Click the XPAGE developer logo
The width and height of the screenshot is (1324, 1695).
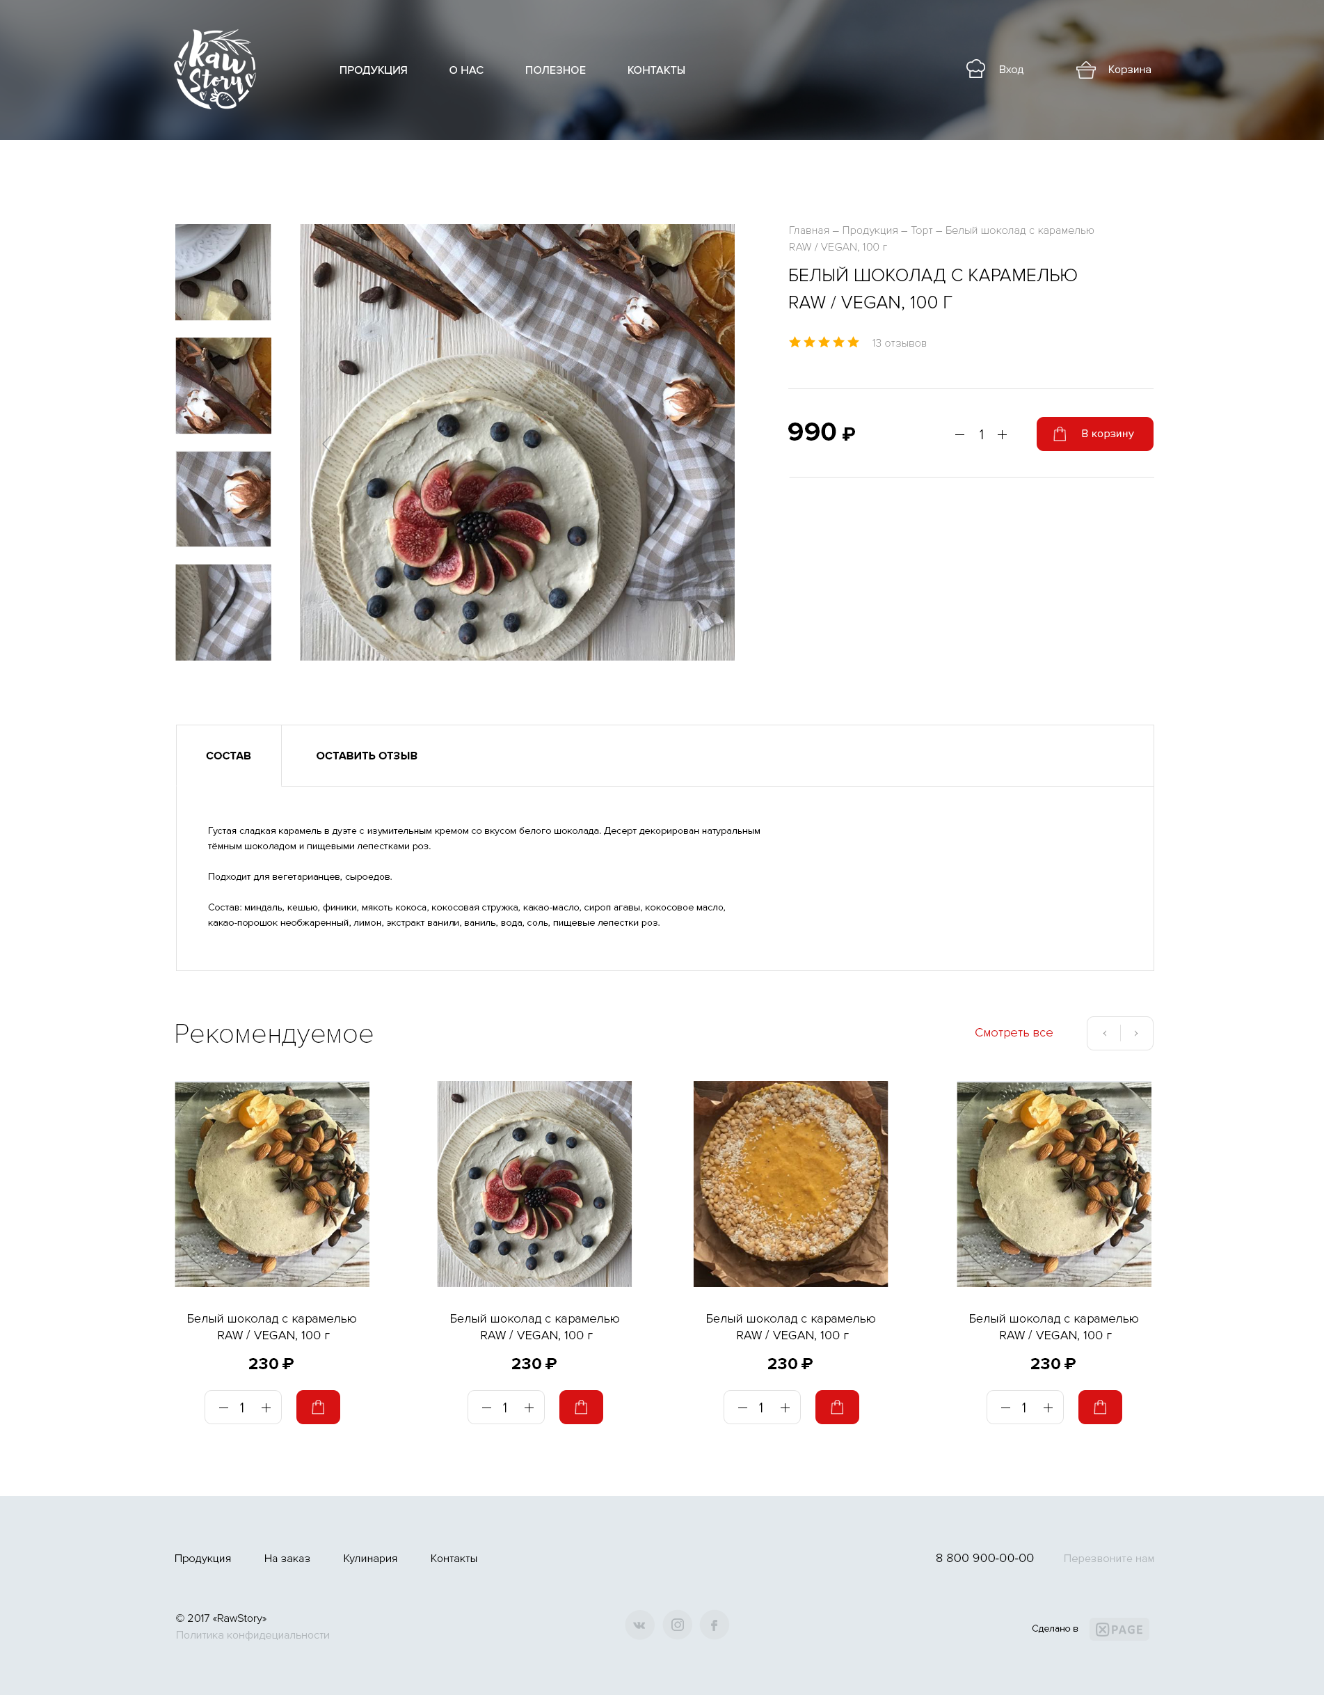click(x=1119, y=1629)
